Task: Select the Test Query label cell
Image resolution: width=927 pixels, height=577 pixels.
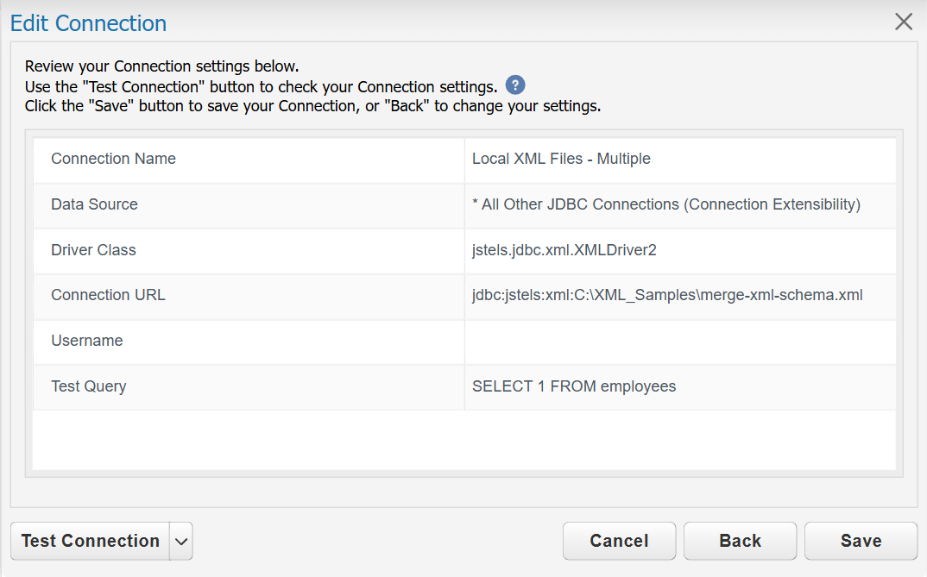Action: (249, 387)
